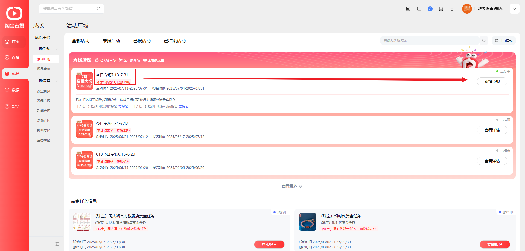
Task: Click 新增填报 for 今日专场7.13-7.31
Action: coord(492,81)
